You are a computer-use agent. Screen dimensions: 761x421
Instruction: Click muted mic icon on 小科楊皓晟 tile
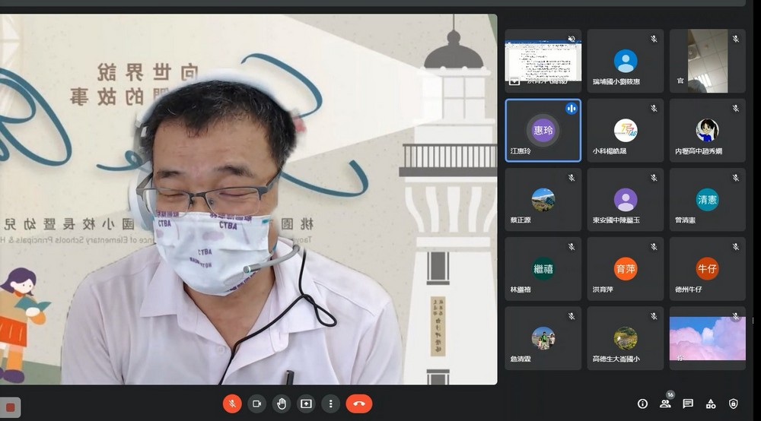(x=654, y=109)
